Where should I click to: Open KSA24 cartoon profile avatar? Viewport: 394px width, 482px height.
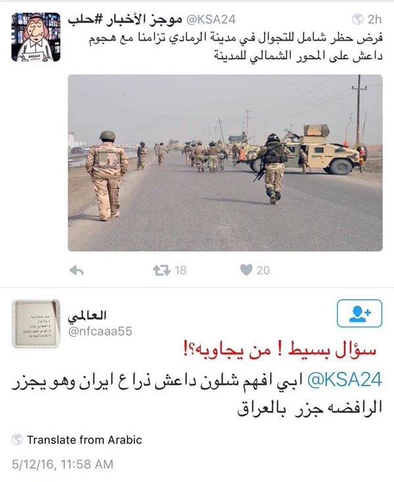click(35, 37)
